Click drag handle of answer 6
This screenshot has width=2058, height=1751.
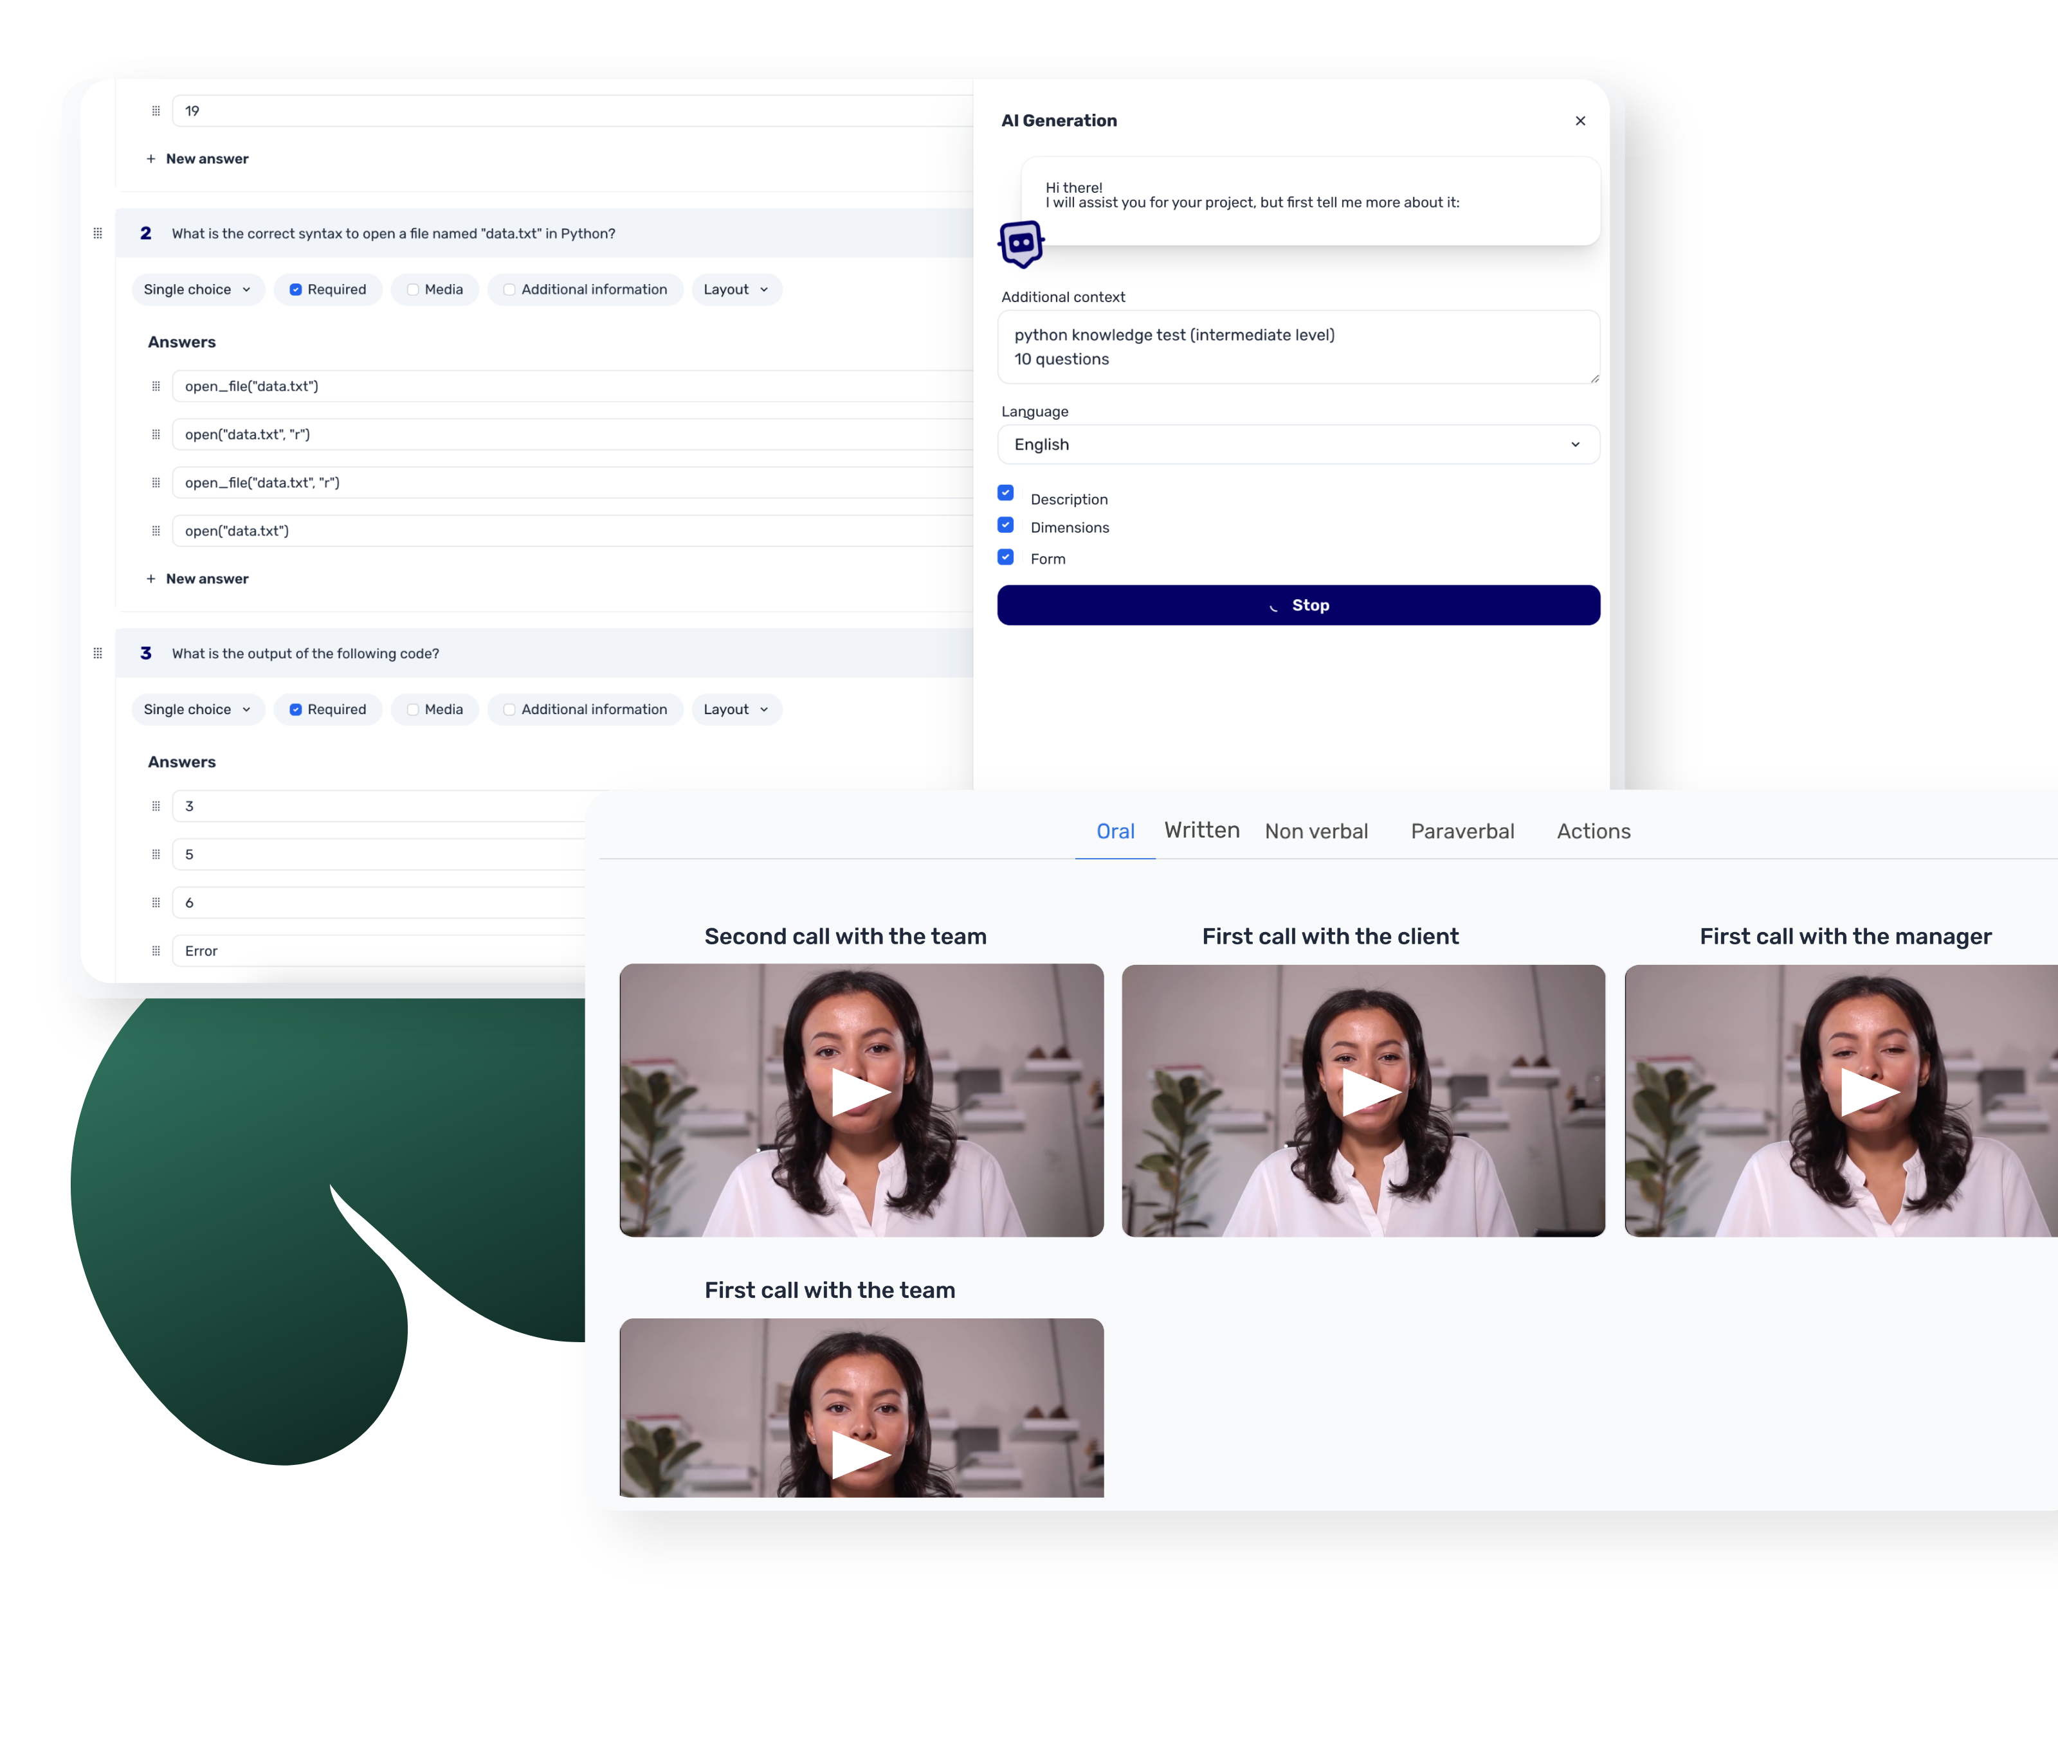click(156, 902)
